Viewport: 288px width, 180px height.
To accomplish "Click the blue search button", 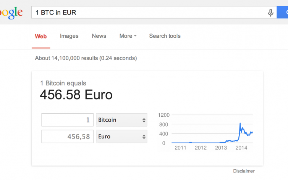I will click(x=283, y=13).
